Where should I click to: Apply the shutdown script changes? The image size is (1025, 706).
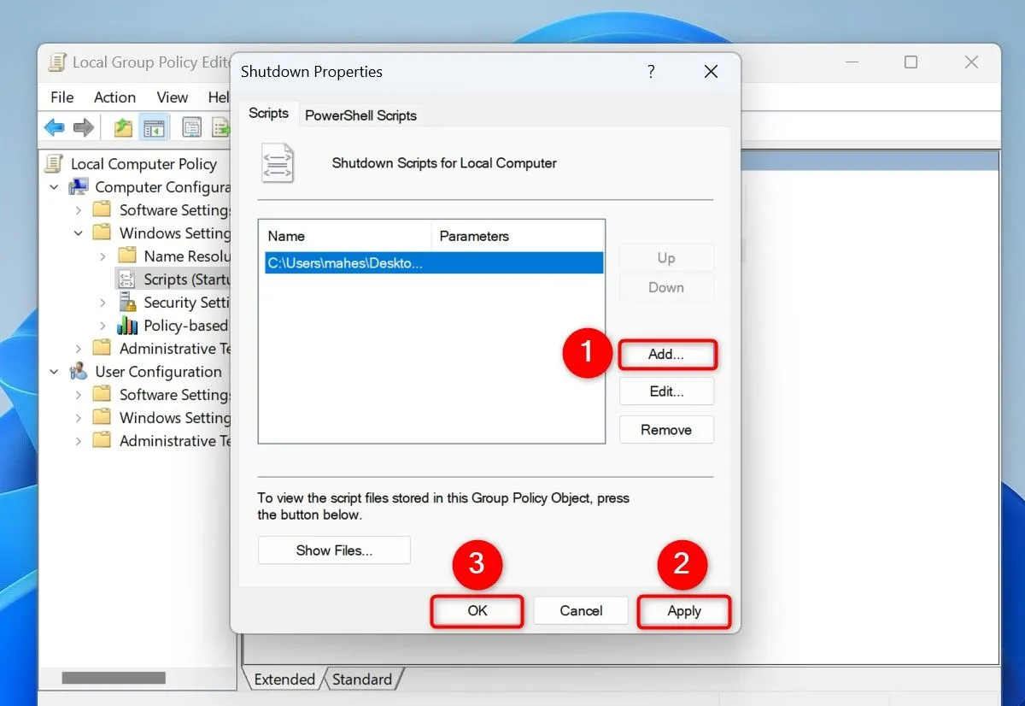(x=683, y=611)
